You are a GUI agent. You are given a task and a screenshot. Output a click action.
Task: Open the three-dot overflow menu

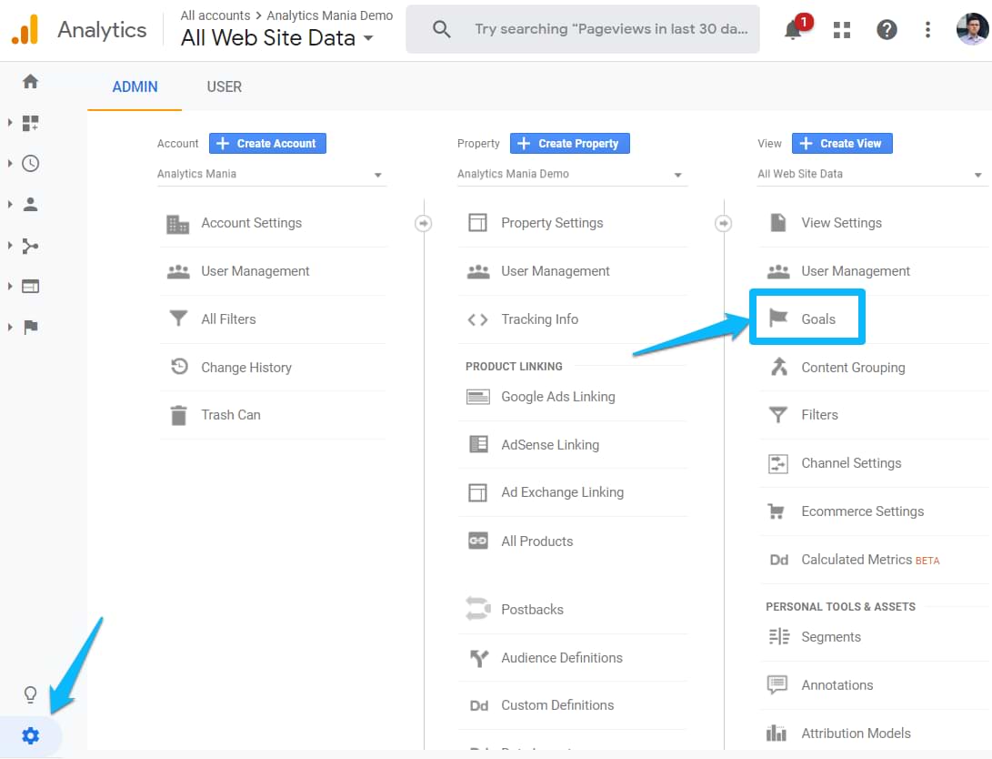(x=927, y=29)
